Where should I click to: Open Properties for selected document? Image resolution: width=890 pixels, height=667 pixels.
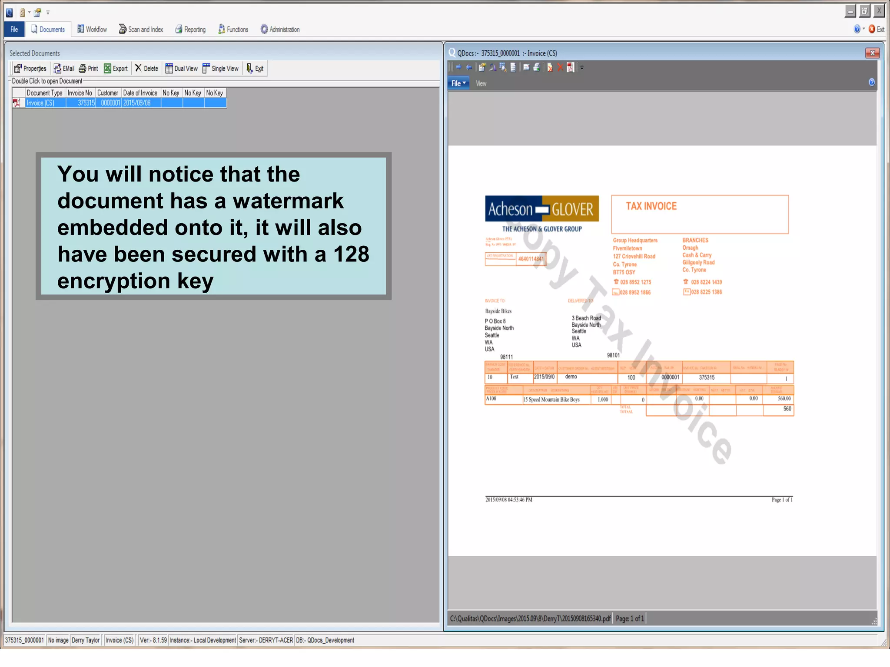(x=30, y=69)
